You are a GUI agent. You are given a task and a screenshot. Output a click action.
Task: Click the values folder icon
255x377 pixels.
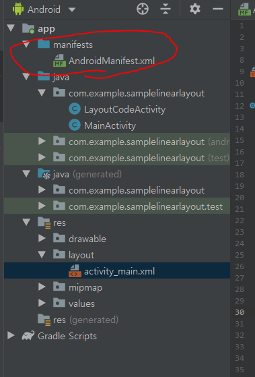point(59,303)
